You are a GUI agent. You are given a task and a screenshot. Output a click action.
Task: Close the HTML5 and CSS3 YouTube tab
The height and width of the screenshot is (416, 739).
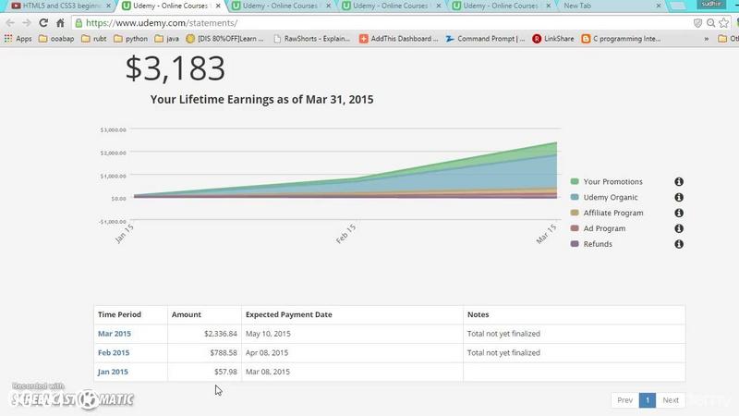tap(108, 6)
